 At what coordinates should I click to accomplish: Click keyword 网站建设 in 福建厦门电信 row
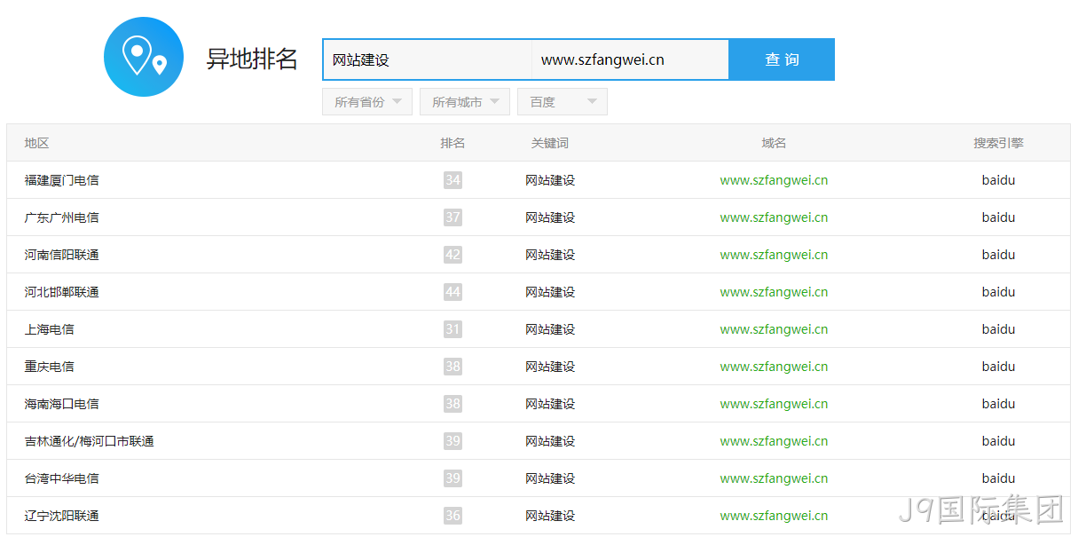point(550,180)
